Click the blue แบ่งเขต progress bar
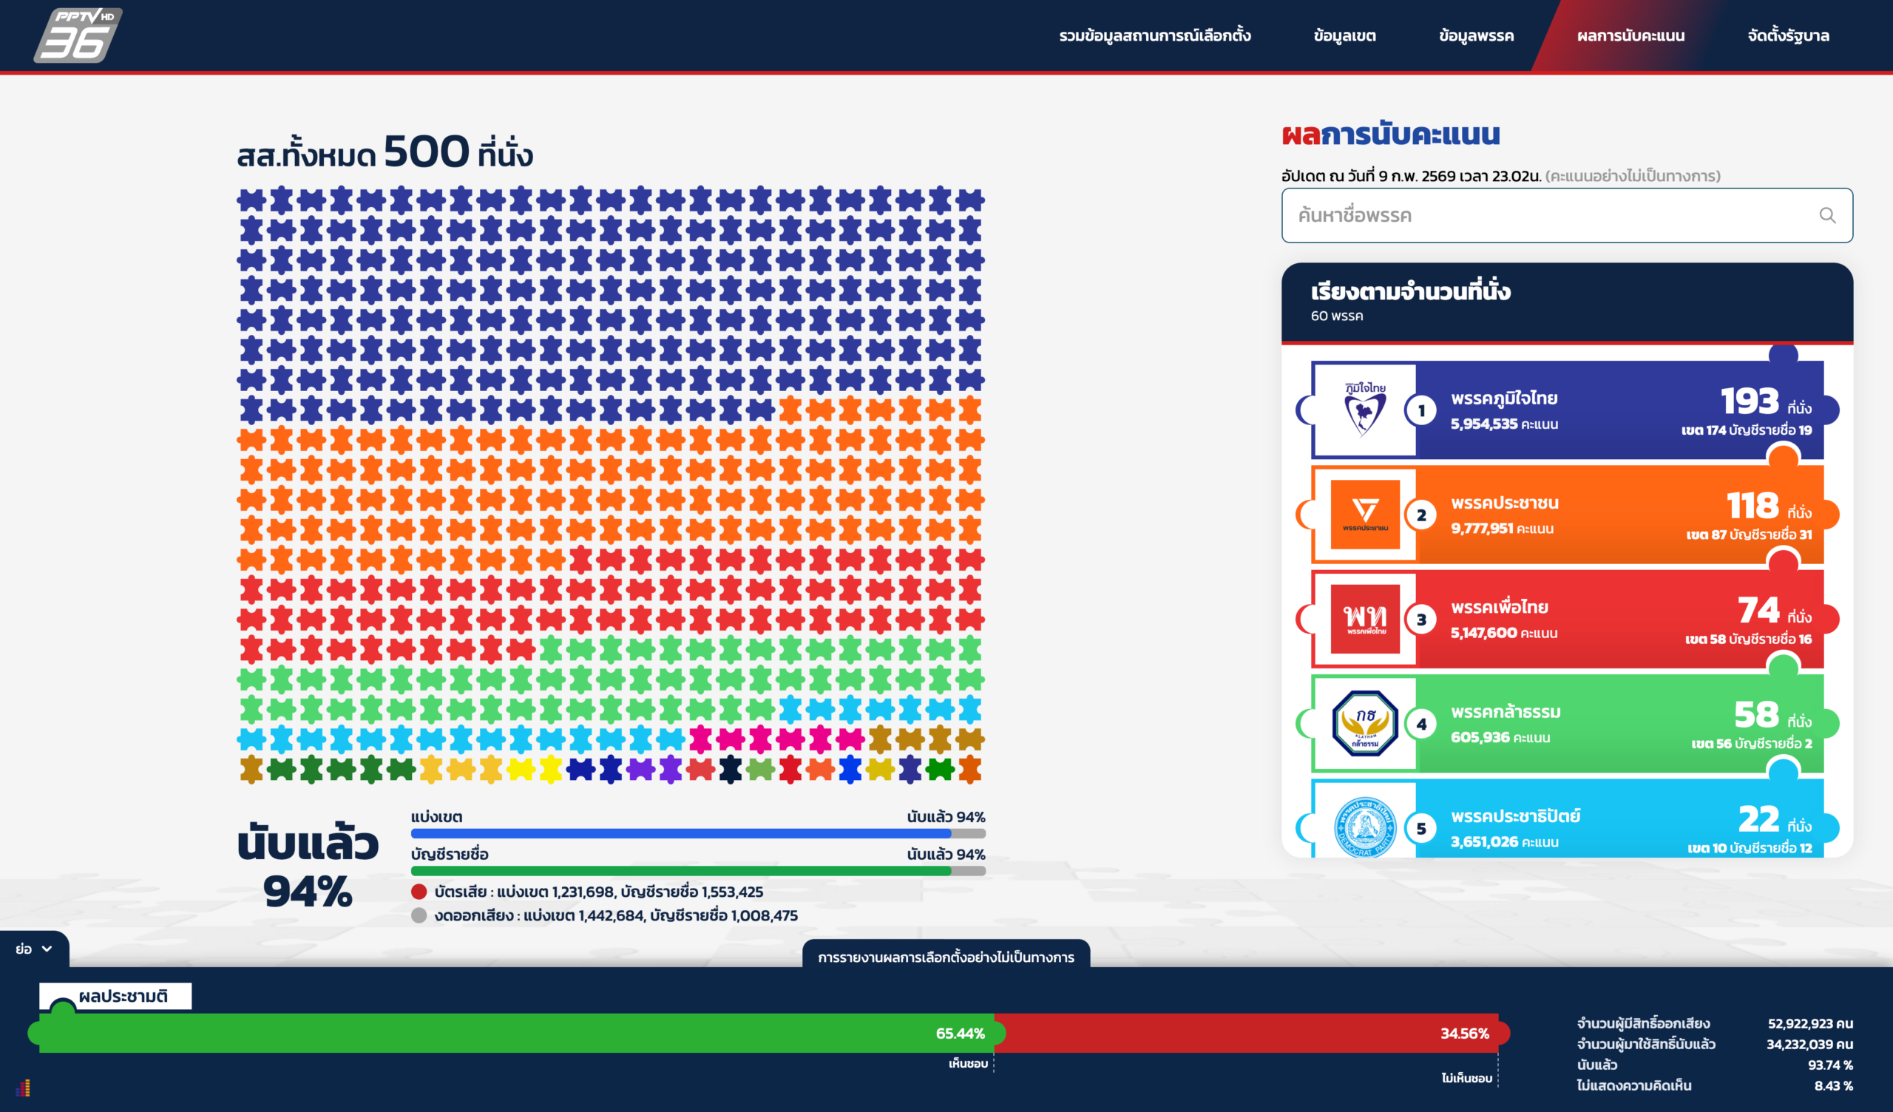Viewport: 1893px width, 1112px height. point(680,833)
